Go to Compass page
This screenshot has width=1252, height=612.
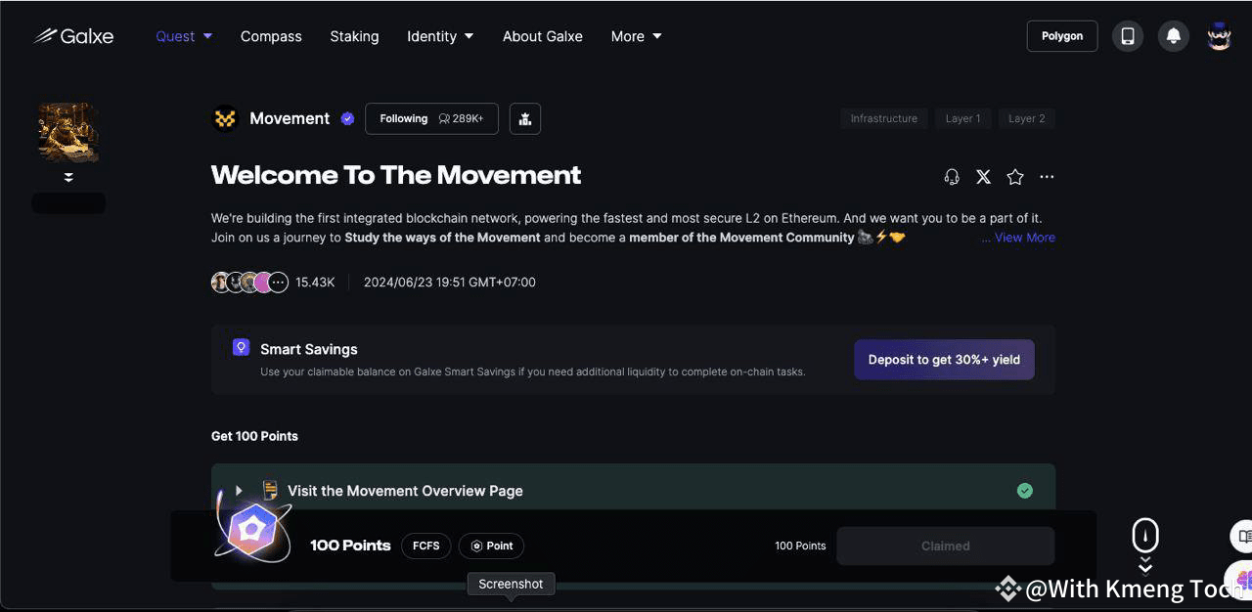coord(271,36)
